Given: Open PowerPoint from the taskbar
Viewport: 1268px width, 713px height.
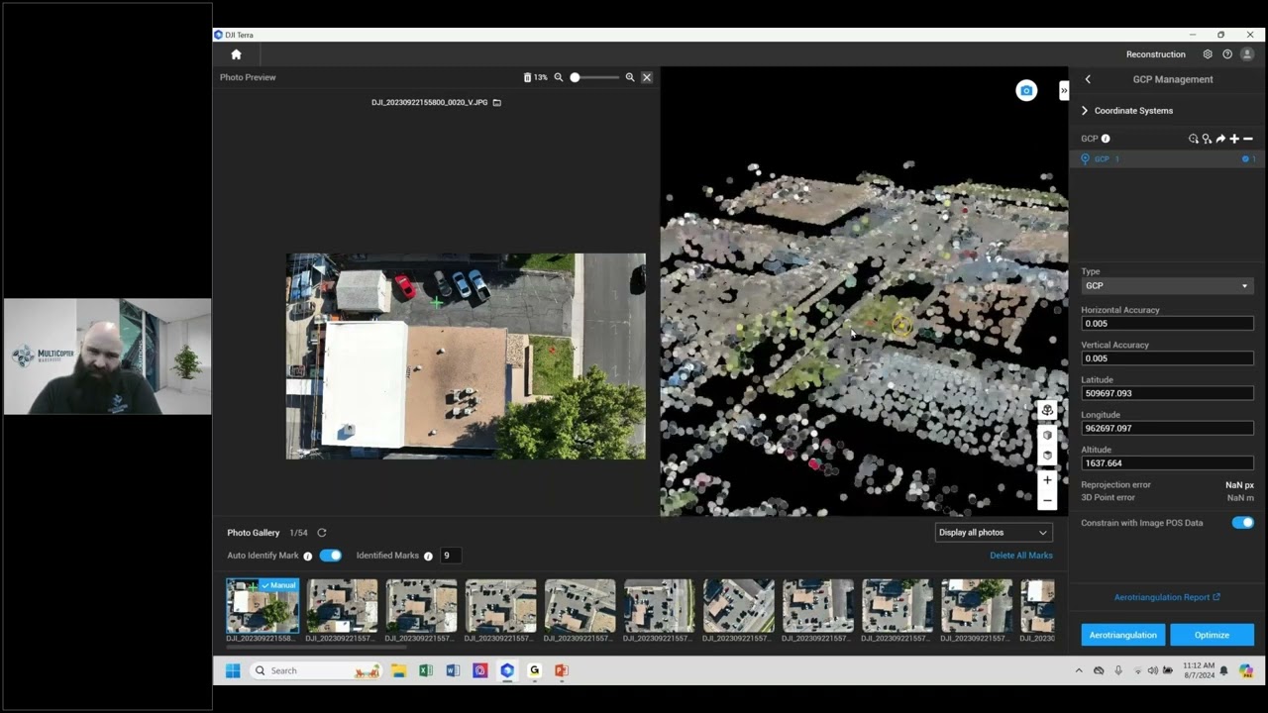Looking at the screenshot, I should 561,670.
